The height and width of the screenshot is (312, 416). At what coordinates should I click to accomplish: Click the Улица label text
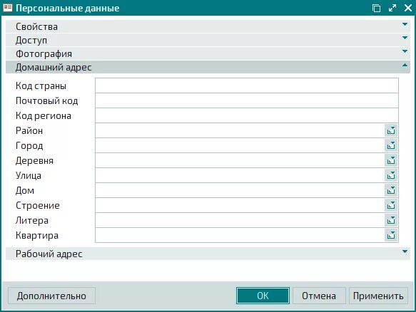coord(29,176)
